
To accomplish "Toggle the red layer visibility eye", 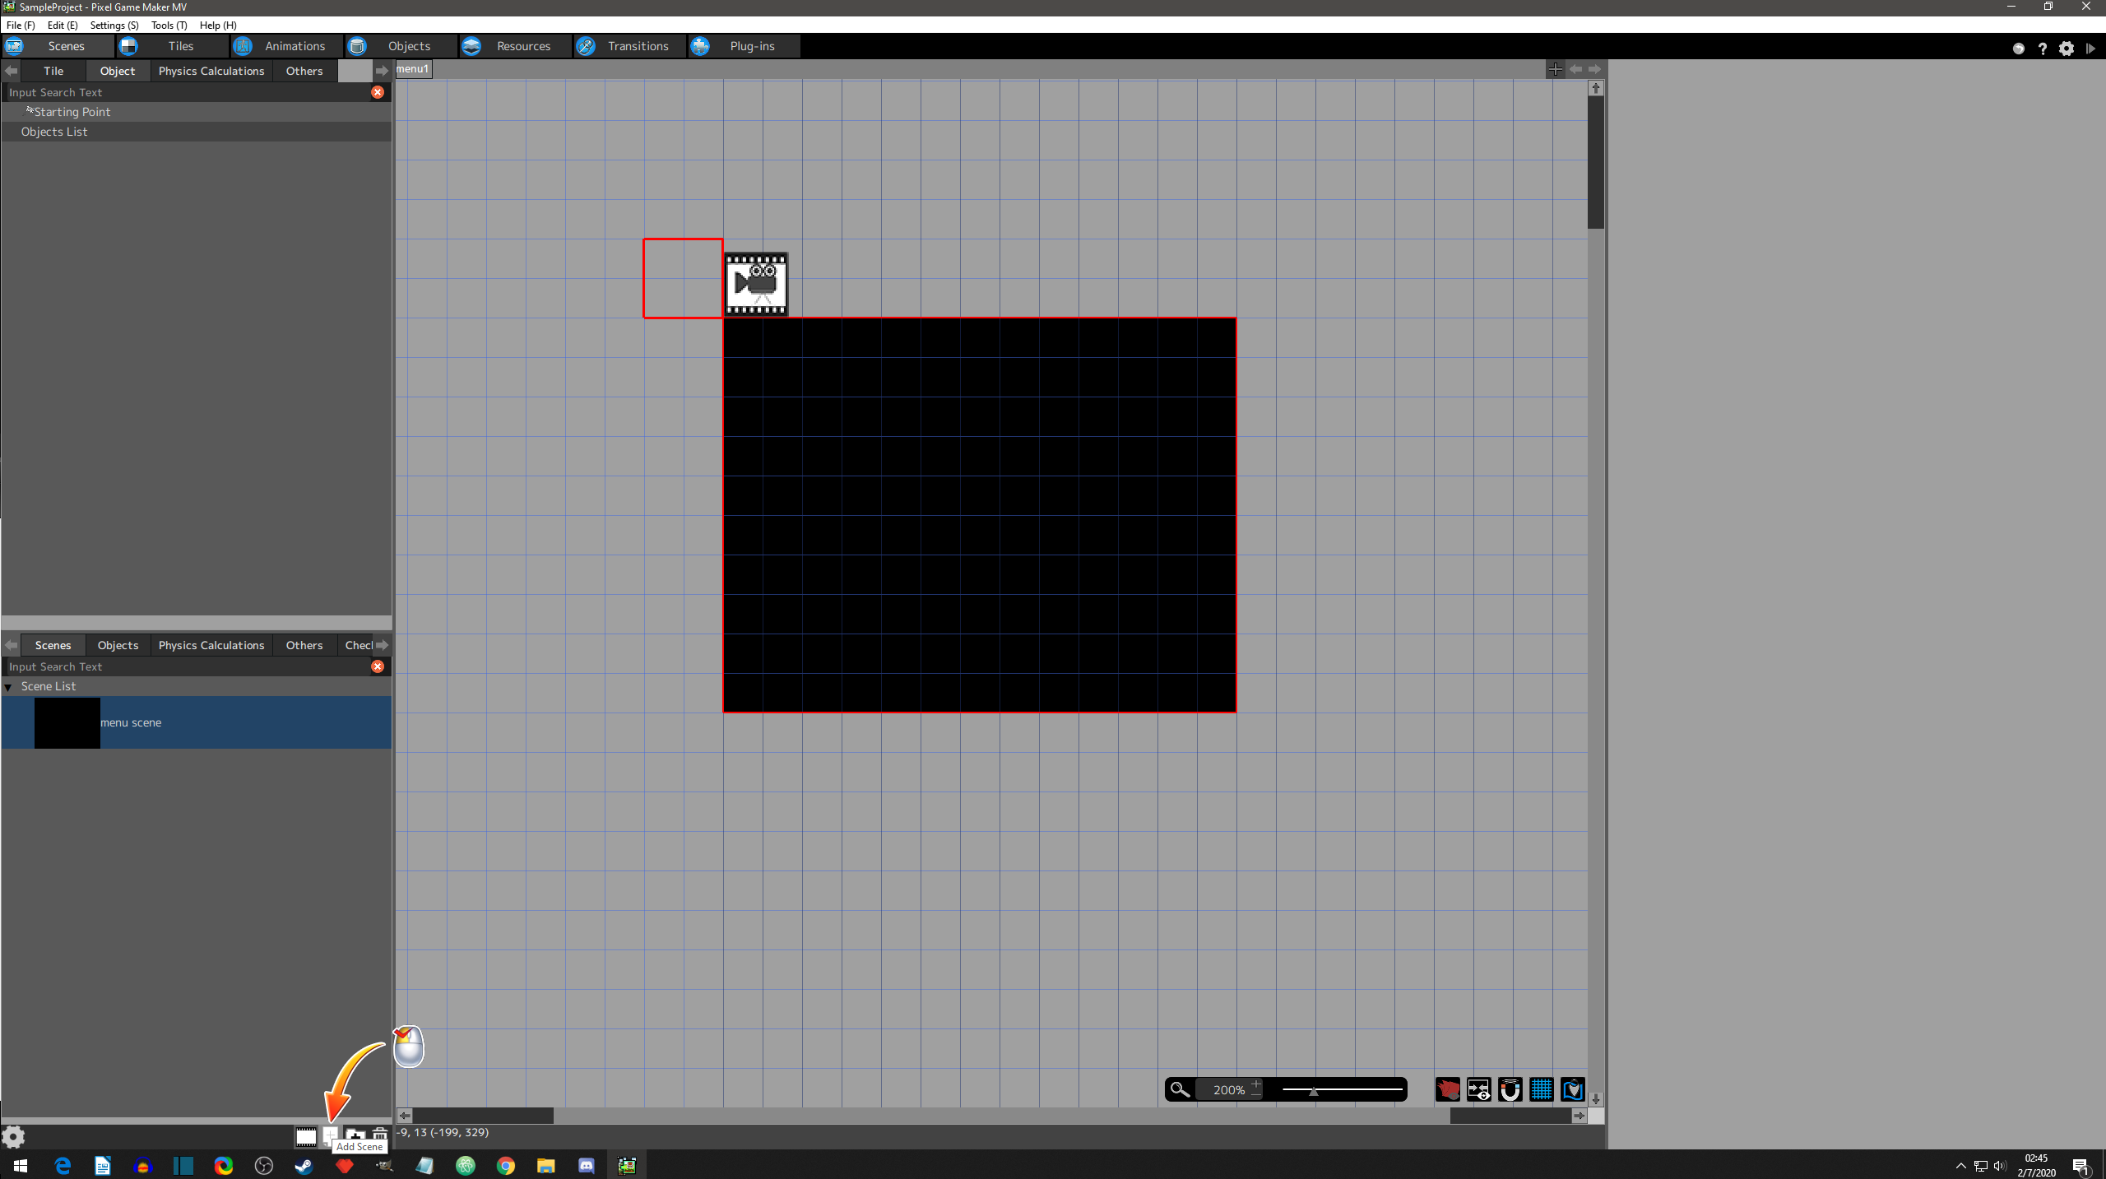I will click(1448, 1089).
